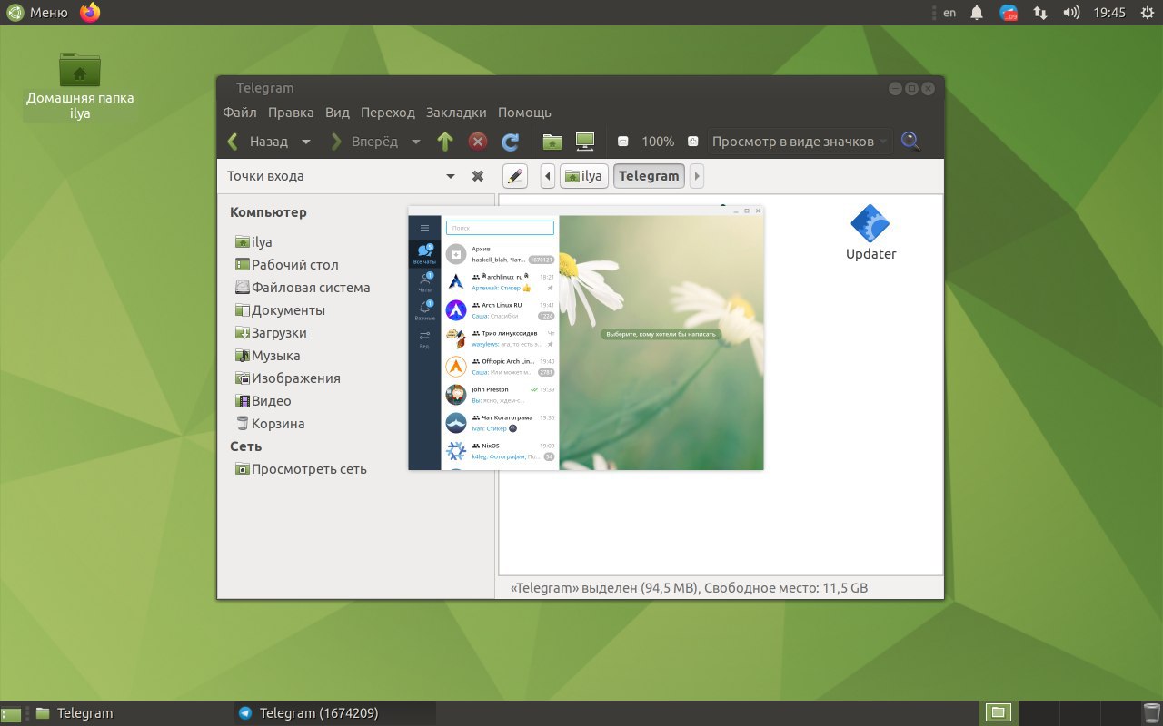Open Домашняя папка ilya desktop icon

(x=80, y=86)
